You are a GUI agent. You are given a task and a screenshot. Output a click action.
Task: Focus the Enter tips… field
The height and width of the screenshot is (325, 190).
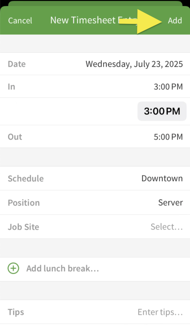tap(160, 312)
